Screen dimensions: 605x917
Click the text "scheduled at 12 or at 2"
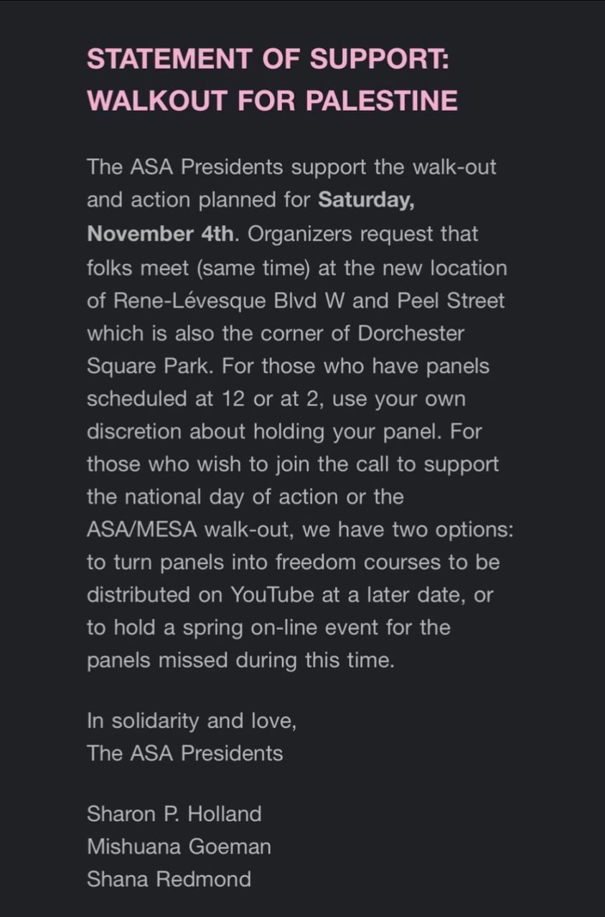click(x=205, y=399)
